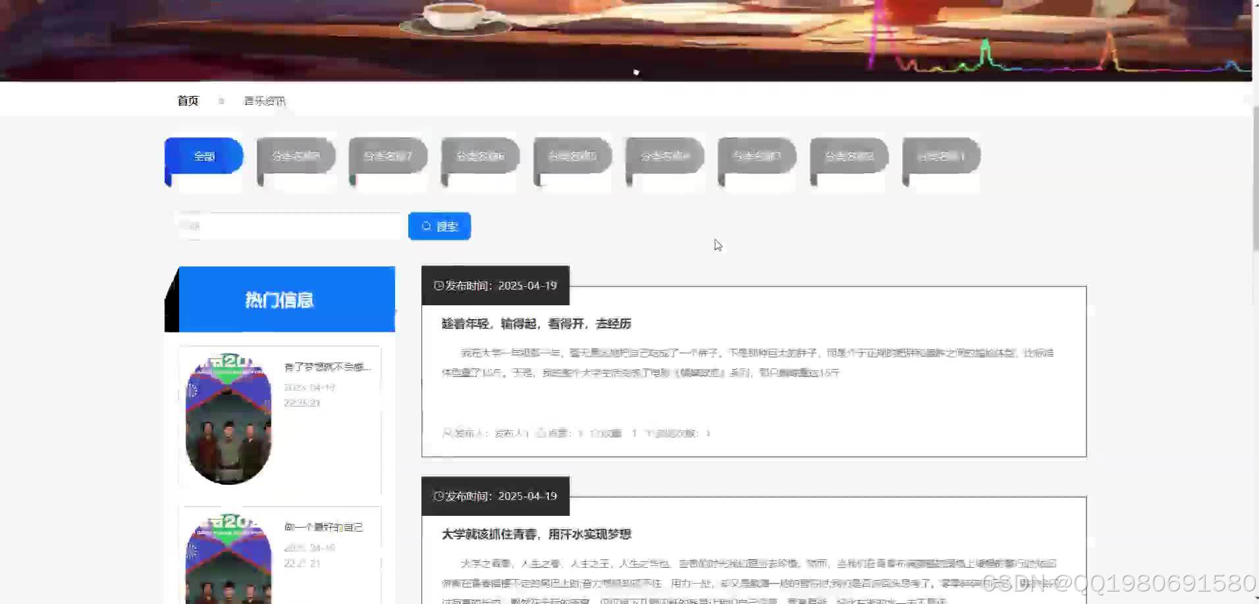The width and height of the screenshot is (1259, 604).
Task: Open the 音乐资讯 navigation item
Action: point(264,101)
